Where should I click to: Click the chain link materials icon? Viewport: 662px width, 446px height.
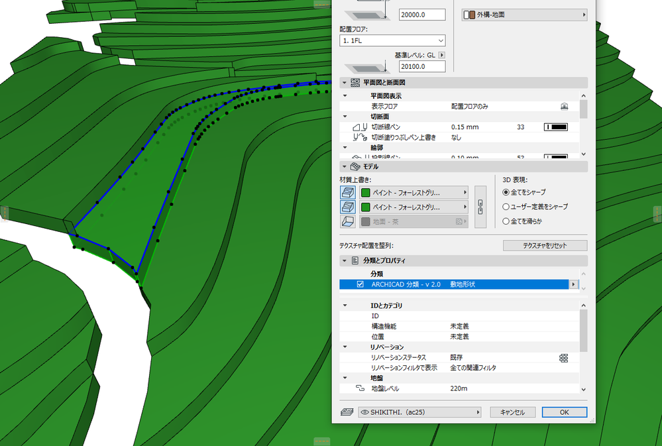pos(480,207)
